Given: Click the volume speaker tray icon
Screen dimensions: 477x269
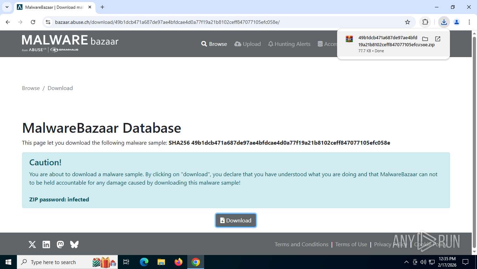Looking at the screenshot, I should click(x=423, y=262).
